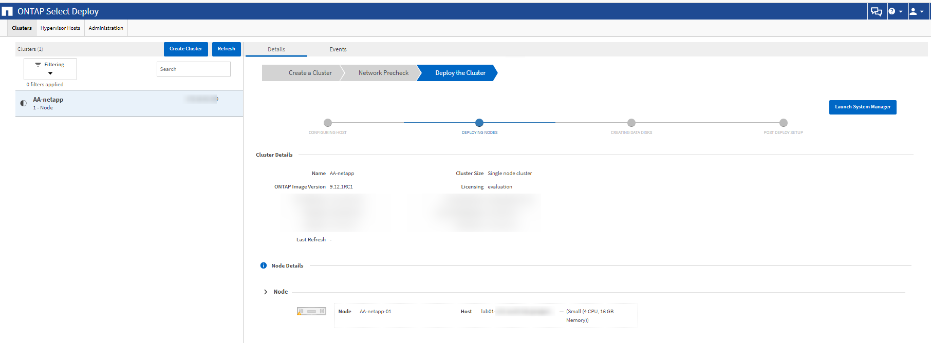Click the AA-netapp-01 node hardware icon
Image resolution: width=931 pixels, height=343 pixels.
point(311,311)
